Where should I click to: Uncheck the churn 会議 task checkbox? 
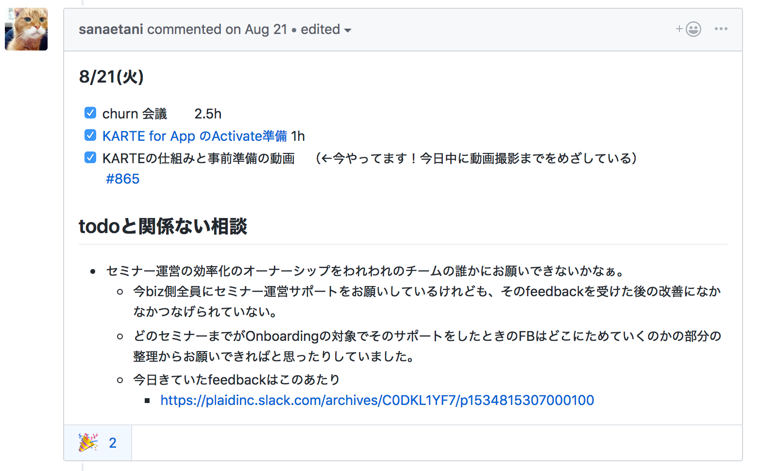tap(90, 113)
